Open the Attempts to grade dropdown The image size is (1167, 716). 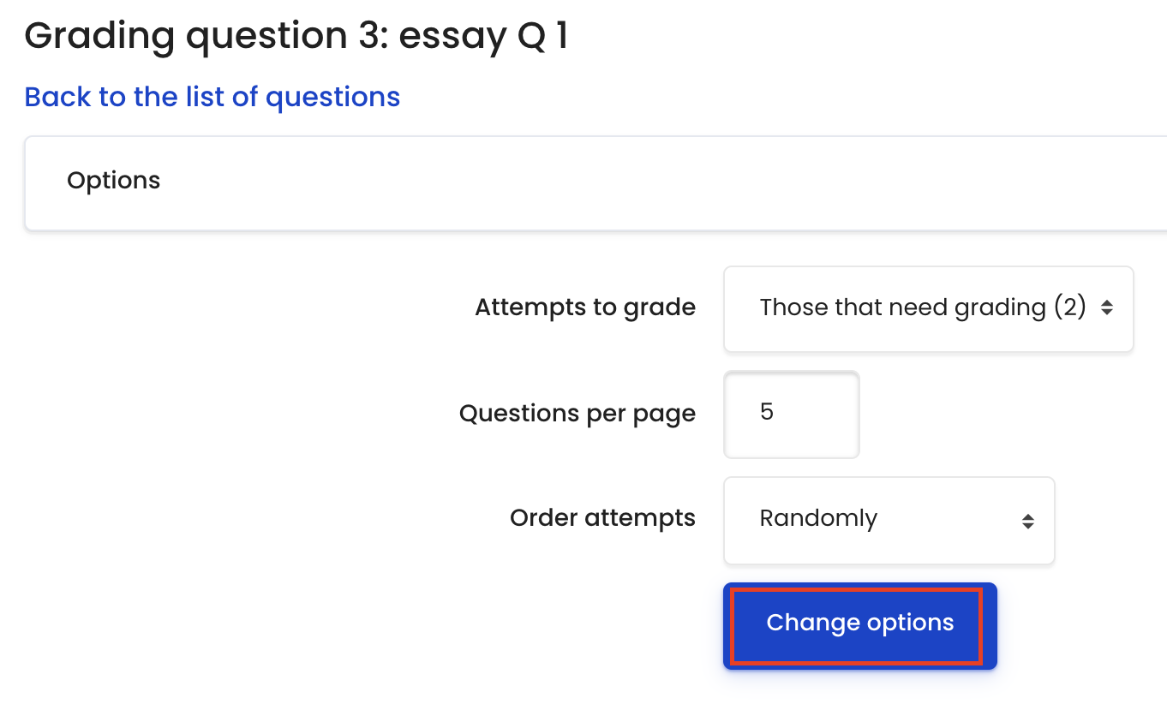click(928, 308)
